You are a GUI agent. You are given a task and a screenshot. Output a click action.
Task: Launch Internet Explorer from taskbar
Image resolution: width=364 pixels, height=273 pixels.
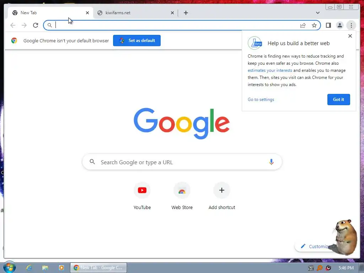[29, 268]
